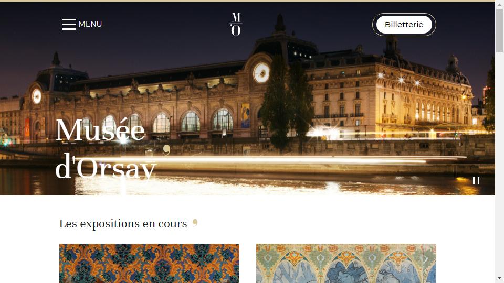Click the scrollbar track below the thumb
Screen dimensions: 504x283
[499, 164]
